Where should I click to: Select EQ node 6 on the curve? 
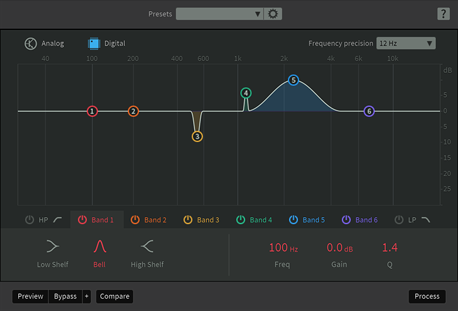369,111
